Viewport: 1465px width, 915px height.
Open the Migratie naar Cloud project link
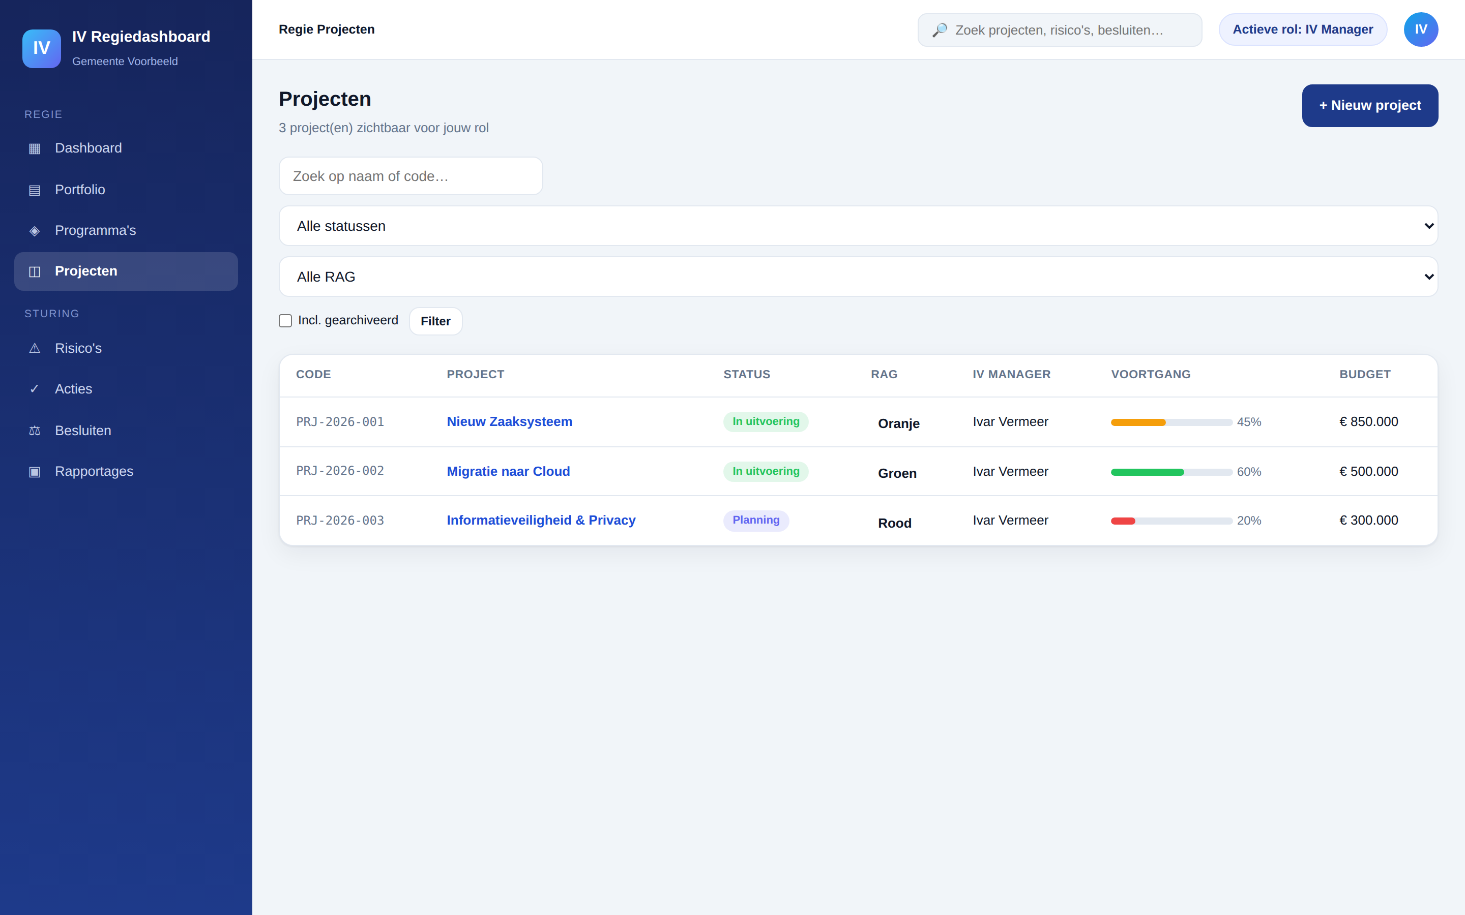pyautogui.click(x=508, y=471)
